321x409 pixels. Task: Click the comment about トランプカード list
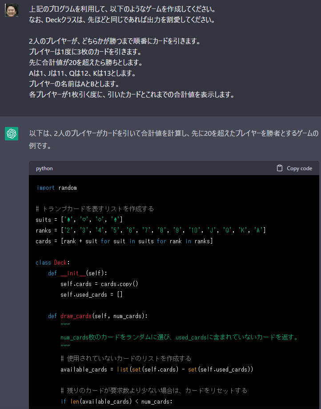(x=95, y=209)
